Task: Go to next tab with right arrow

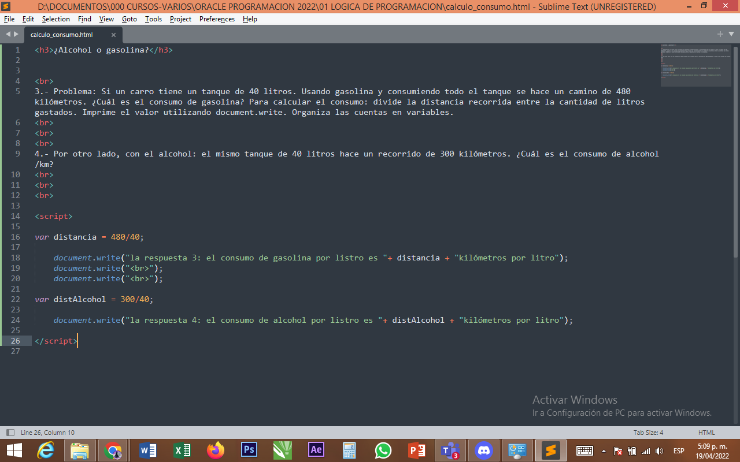Action: coord(16,34)
